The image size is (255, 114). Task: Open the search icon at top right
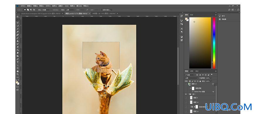point(229,10)
